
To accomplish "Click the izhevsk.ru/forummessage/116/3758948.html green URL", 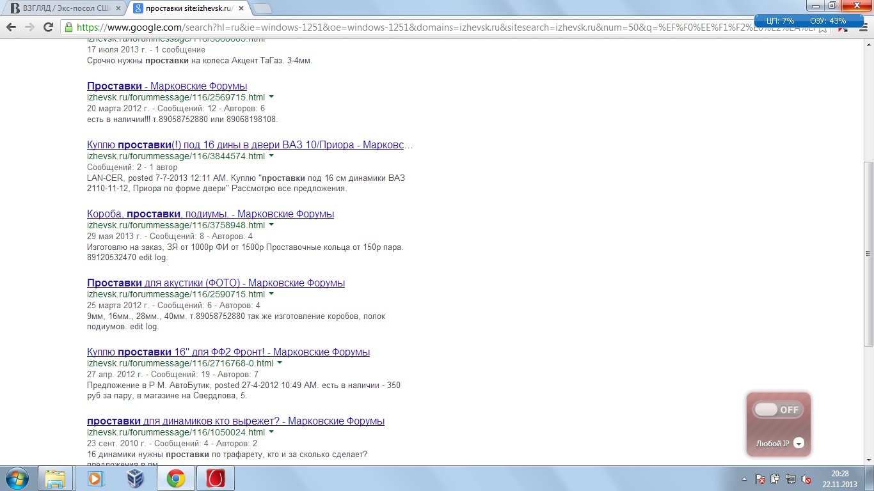I will pyautogui.click(x=176, y=225).
